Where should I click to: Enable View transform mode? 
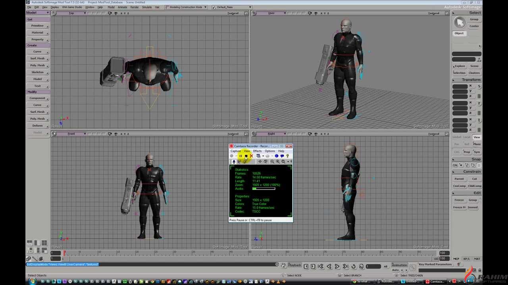click(477, 137)
